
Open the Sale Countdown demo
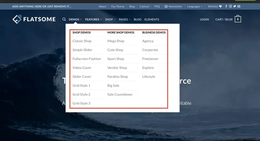tap(120, 94)
